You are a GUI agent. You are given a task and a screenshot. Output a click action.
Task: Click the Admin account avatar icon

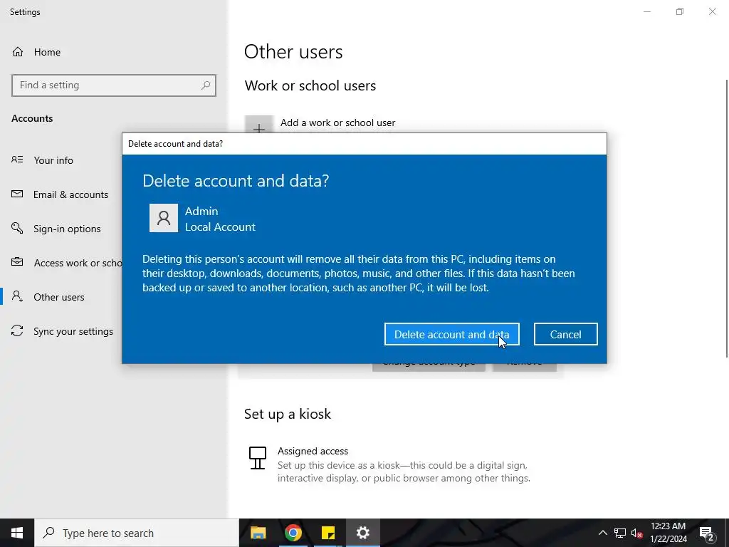click(x=163, y=218)
